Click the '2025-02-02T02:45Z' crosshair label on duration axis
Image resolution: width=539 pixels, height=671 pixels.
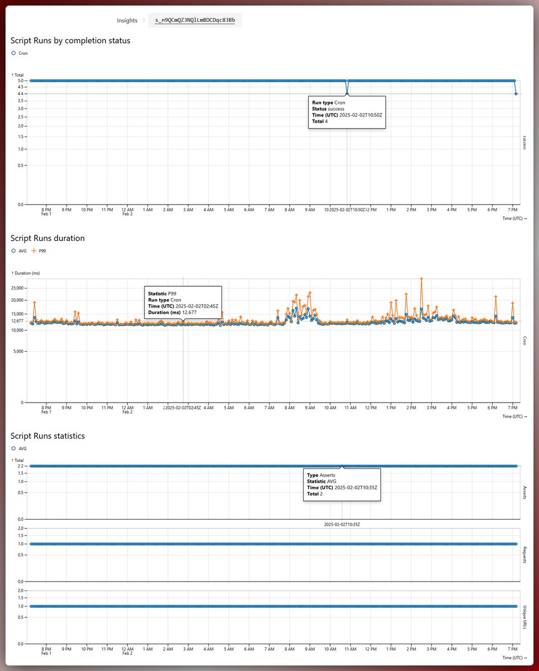click(183, 408)
